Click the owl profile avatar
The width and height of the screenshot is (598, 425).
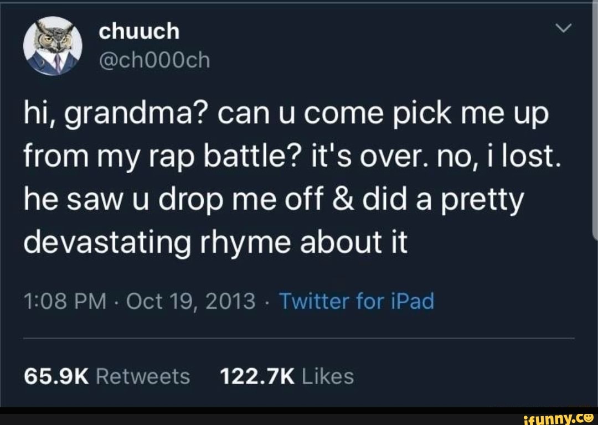pos(53,46)
